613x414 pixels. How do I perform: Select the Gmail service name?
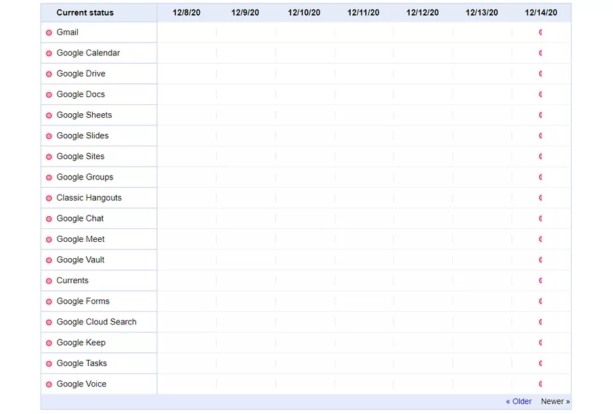67,33
